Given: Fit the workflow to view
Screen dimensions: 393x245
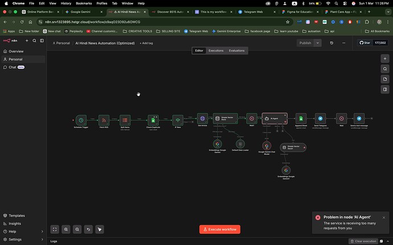Looking at the screenshot, I should click(x=55, y=229).
